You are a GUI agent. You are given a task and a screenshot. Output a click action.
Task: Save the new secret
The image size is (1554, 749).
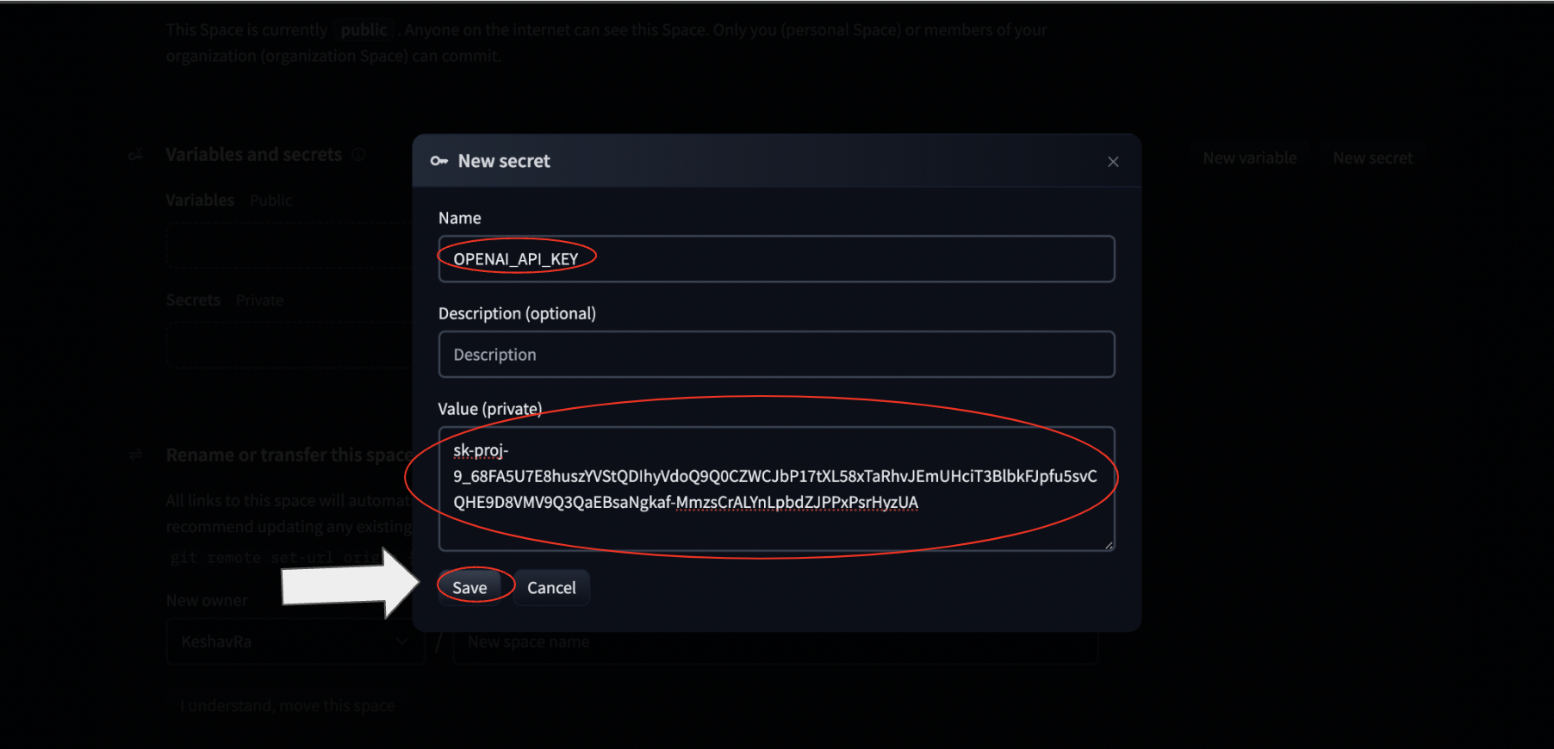(x=469, y=588)
